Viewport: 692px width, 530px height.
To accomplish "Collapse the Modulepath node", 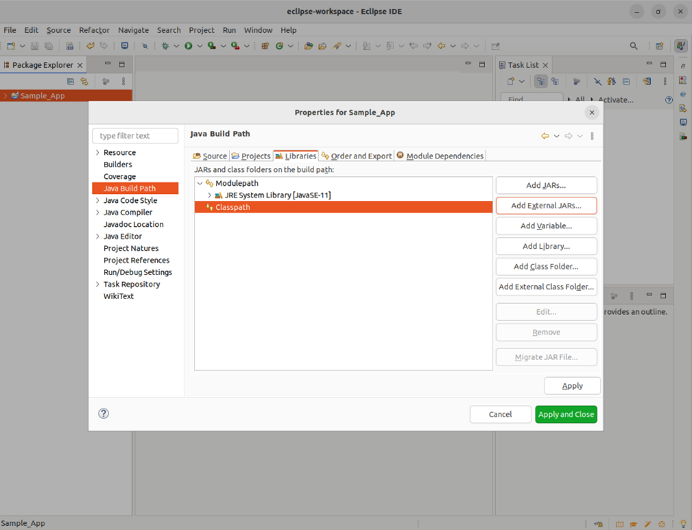I will point(199,183).
